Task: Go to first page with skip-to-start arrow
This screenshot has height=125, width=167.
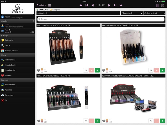Action: click(x=87, y=5)
